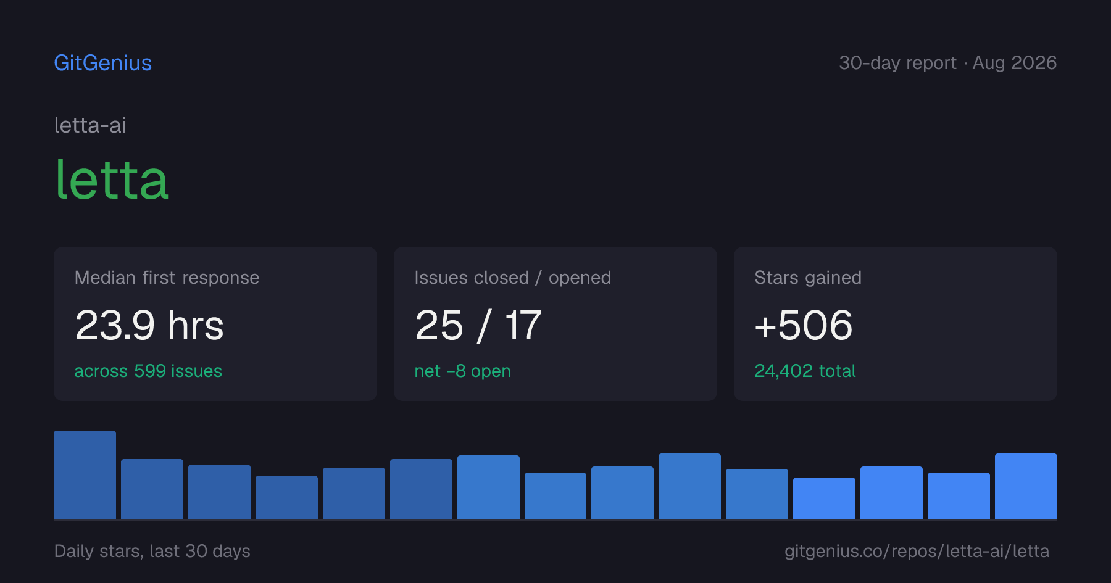Click the second bar in the daily stars chart
This screenshot has width=1111, height=583.
(152, 489)
